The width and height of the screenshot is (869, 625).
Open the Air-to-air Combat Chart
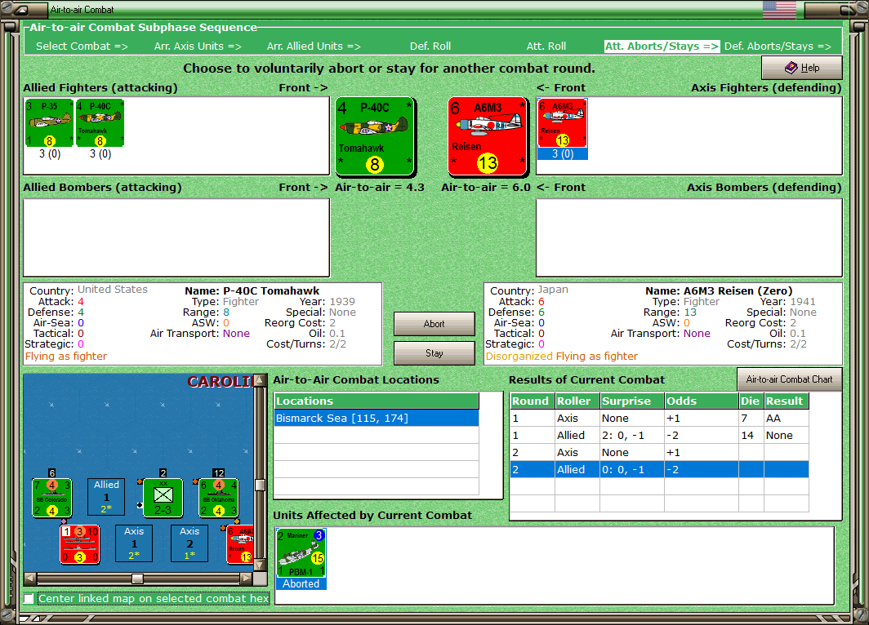(x=789, y=379)
